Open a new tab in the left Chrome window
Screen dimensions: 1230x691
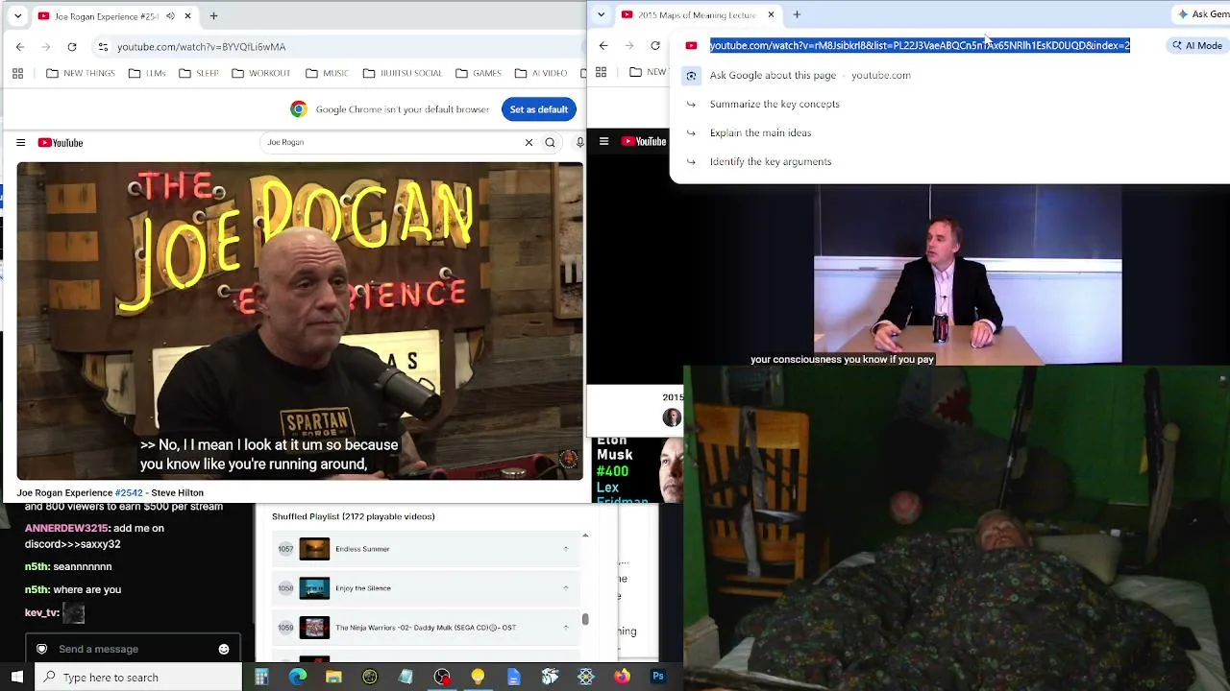[213, 16]
